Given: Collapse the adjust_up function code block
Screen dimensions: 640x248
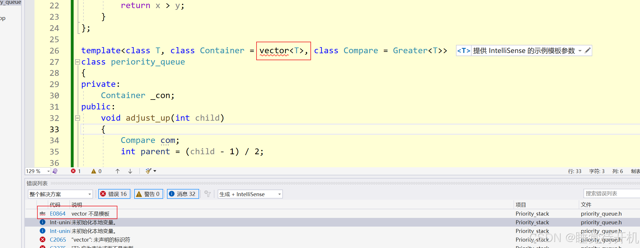Looking at the screenshot, I should click(x=77, y=118).
